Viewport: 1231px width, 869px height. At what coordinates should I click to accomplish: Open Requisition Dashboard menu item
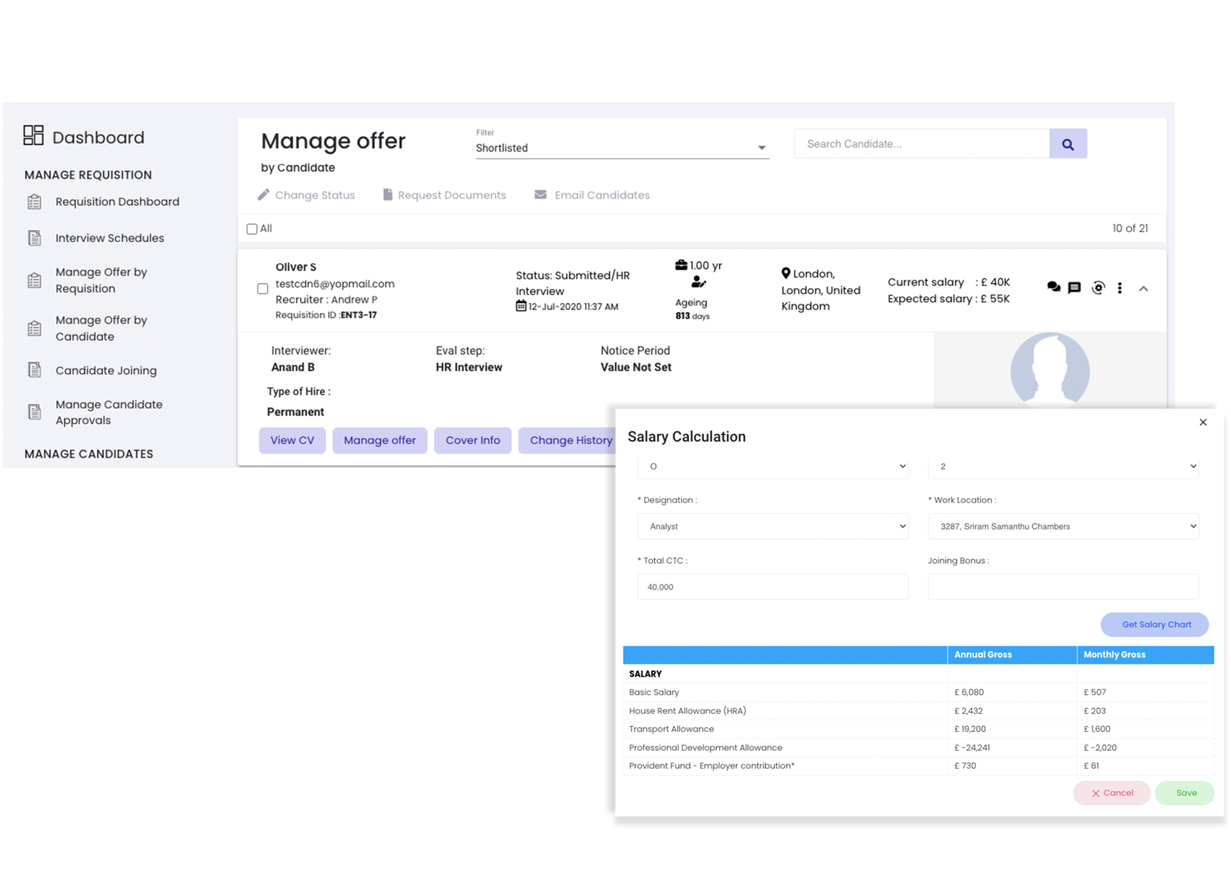click(117, 202)
